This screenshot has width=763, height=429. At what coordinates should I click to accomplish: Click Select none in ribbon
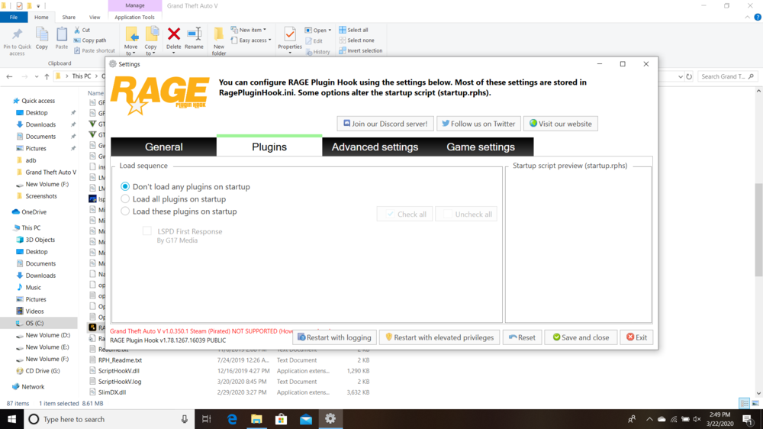(x=356, y=40)
